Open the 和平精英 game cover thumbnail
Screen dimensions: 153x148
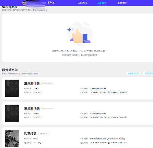click(x=12, y=138)
